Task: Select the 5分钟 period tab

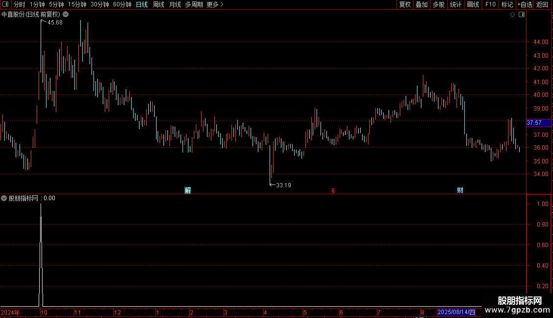Action: coord(56,4)
